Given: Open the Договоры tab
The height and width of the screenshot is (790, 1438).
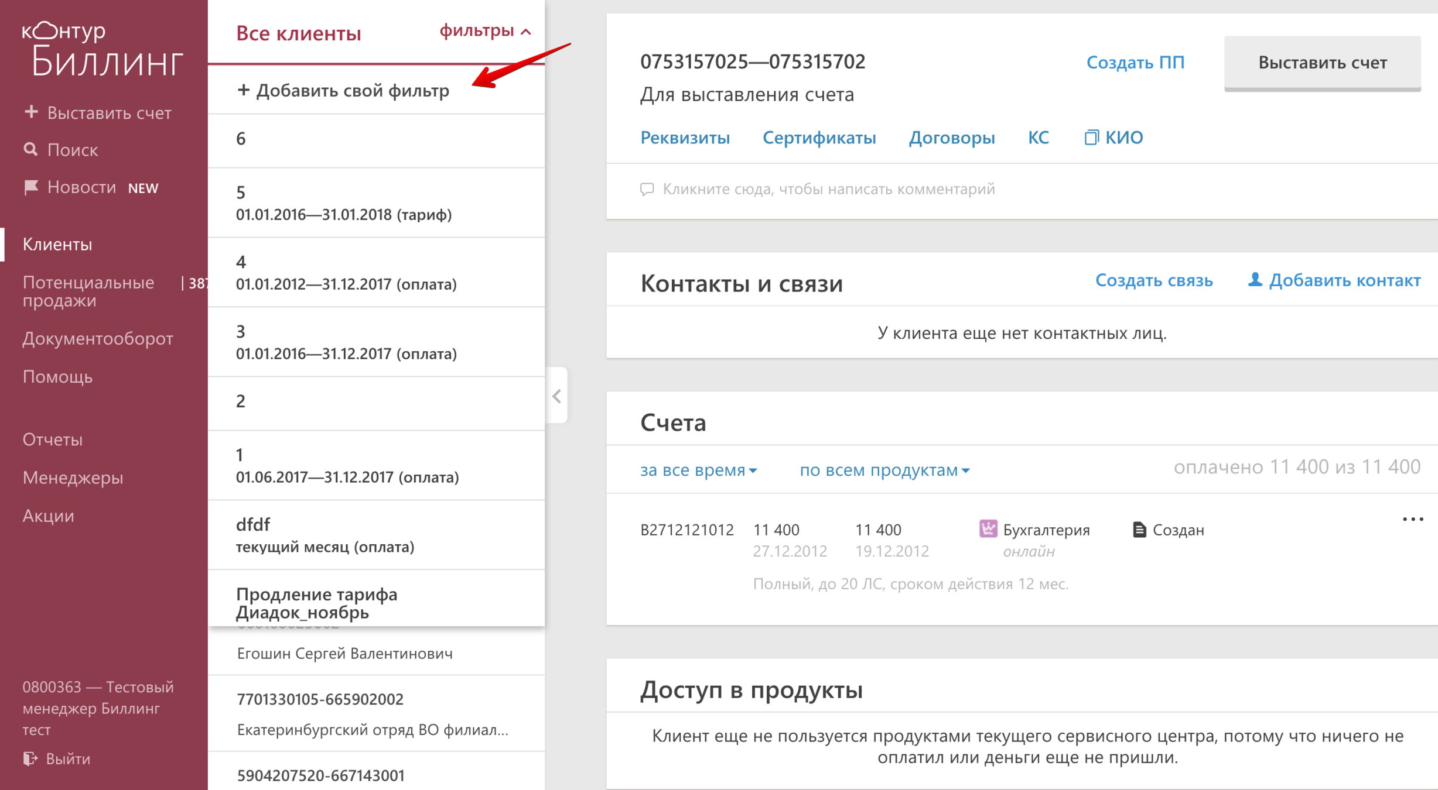Looking at the screenshot, I should coord(951,138).
